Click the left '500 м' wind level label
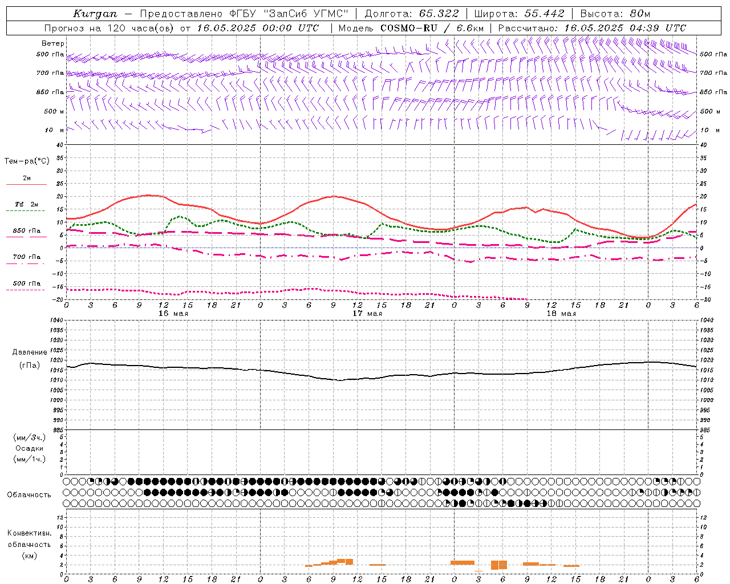Screen dimensions: 730x584 (x=54, y=111)
